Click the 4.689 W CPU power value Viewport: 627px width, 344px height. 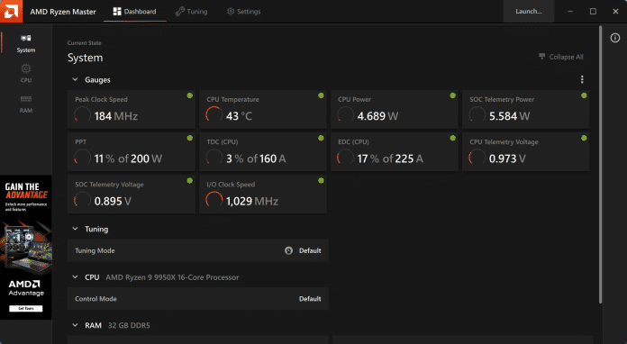(x=377, y=116)
